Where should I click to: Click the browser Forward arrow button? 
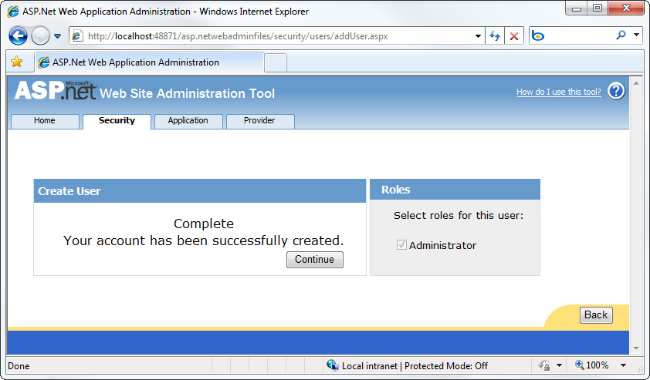[40, 36]
